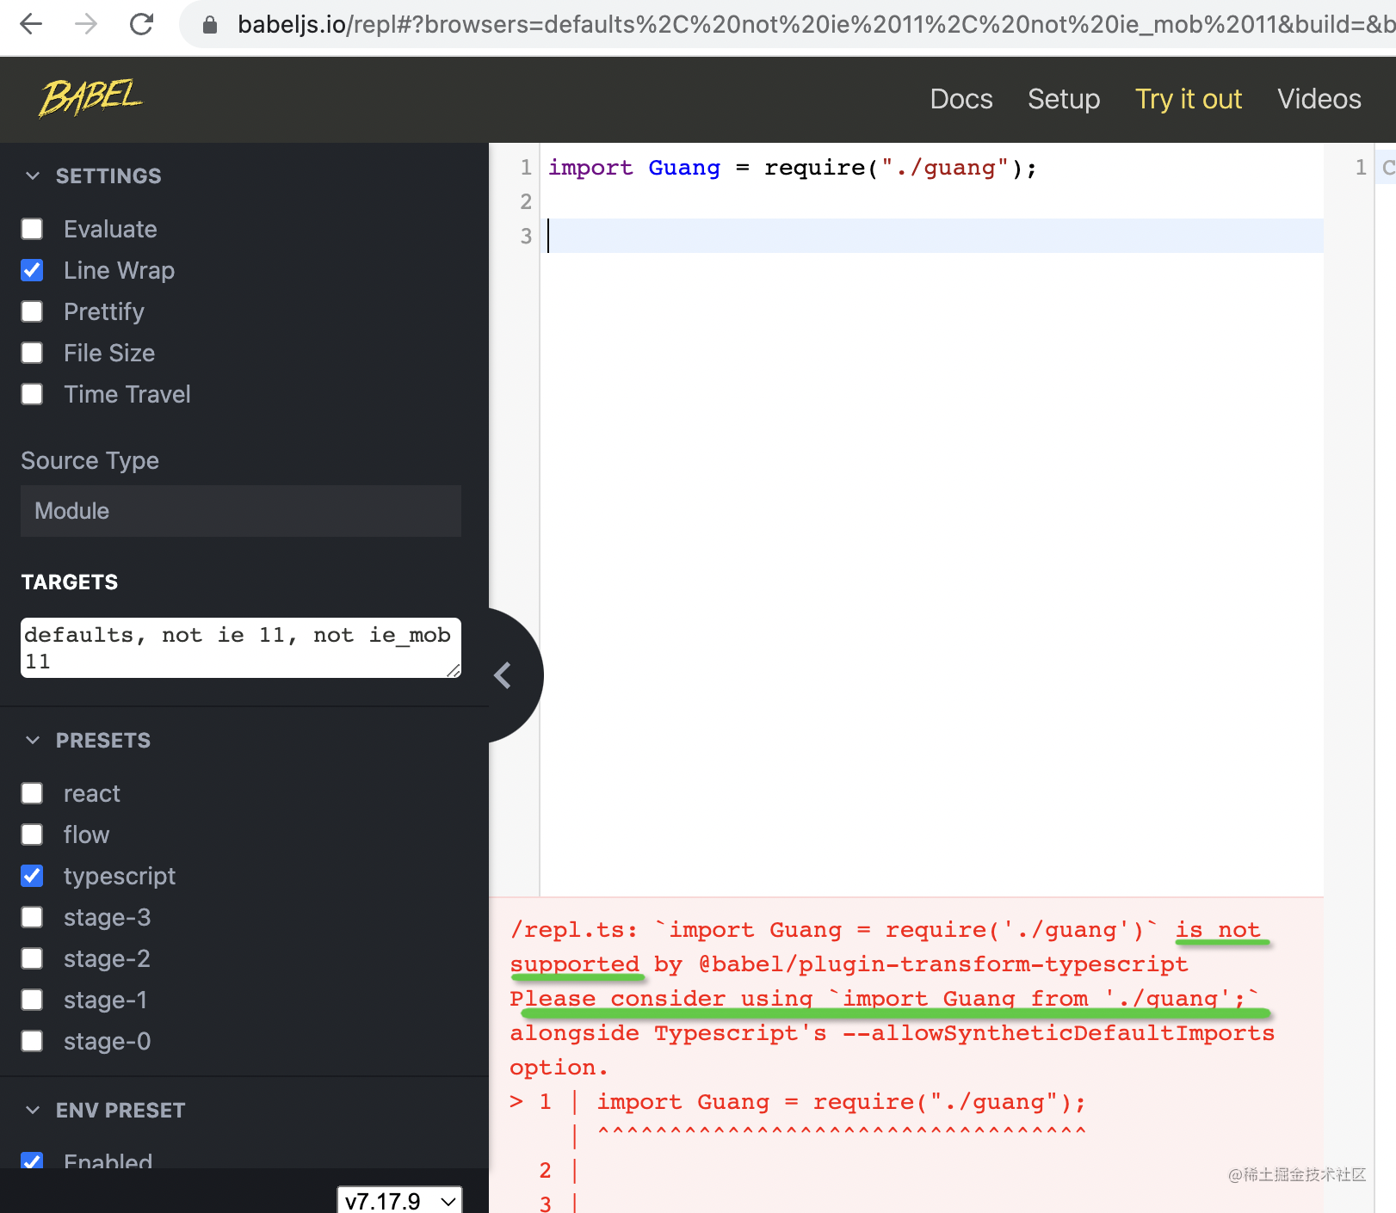Uncheck the Line Wrap option
This screenshot has width=1396, height=1213.
32,270
